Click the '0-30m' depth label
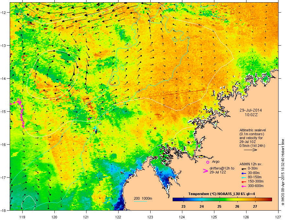The image size is (285, 220). coord(253,169)
